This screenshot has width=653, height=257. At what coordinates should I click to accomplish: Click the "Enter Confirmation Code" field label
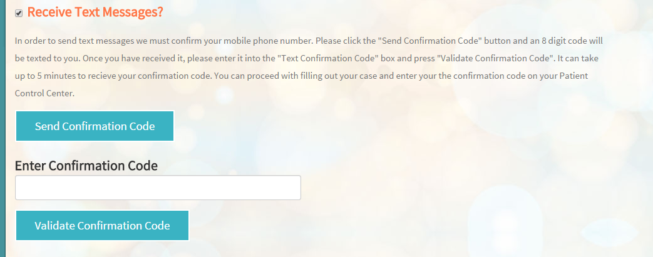pos(86,166)
